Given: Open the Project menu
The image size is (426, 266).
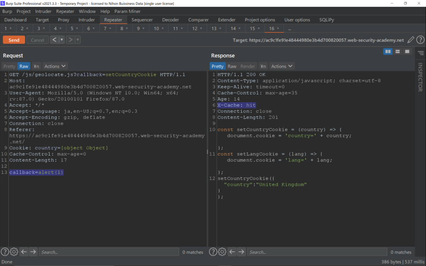Looking at the screenshot, I should (24, 11).
